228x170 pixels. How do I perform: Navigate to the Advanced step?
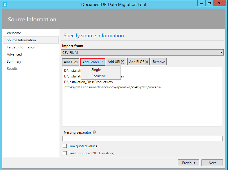(x=14, y=54)
